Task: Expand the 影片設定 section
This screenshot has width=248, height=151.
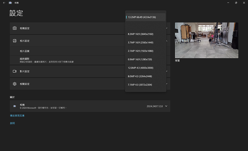Action: [167, 71]
